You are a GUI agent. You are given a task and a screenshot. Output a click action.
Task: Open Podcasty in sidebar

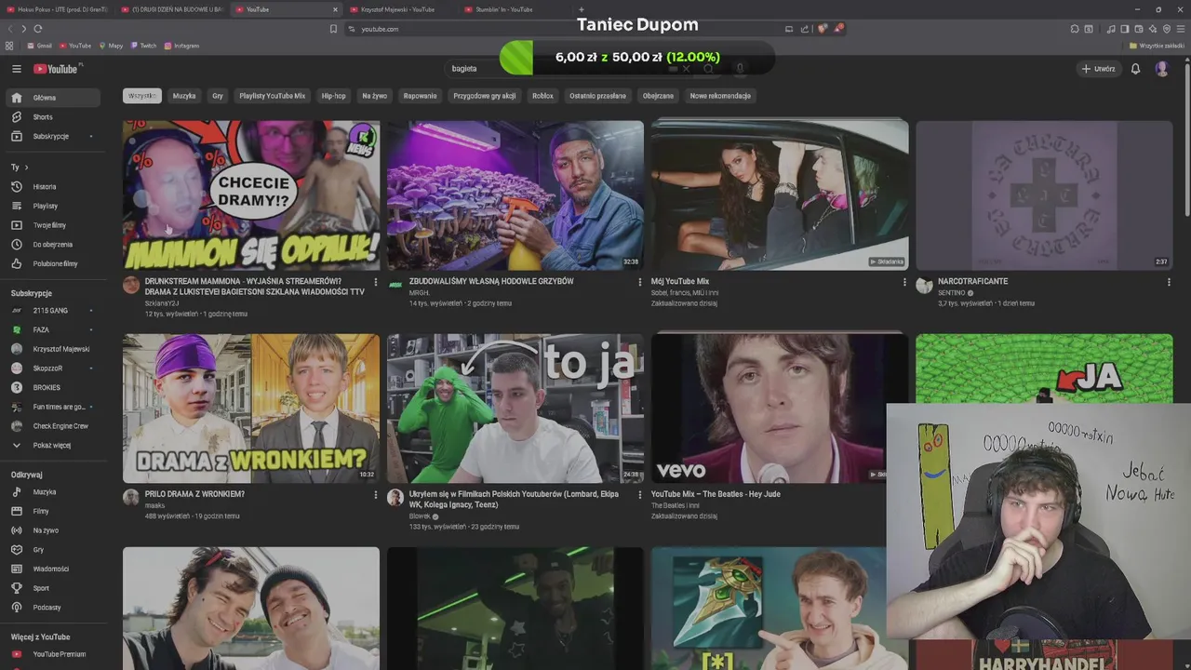point(52,608)
